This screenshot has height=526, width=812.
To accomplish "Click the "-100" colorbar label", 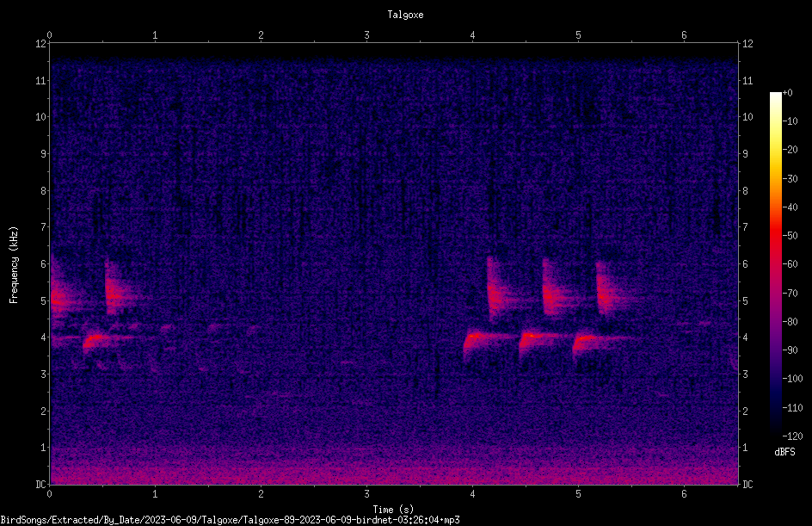I will pyautogui.click(x=792, y=379).
